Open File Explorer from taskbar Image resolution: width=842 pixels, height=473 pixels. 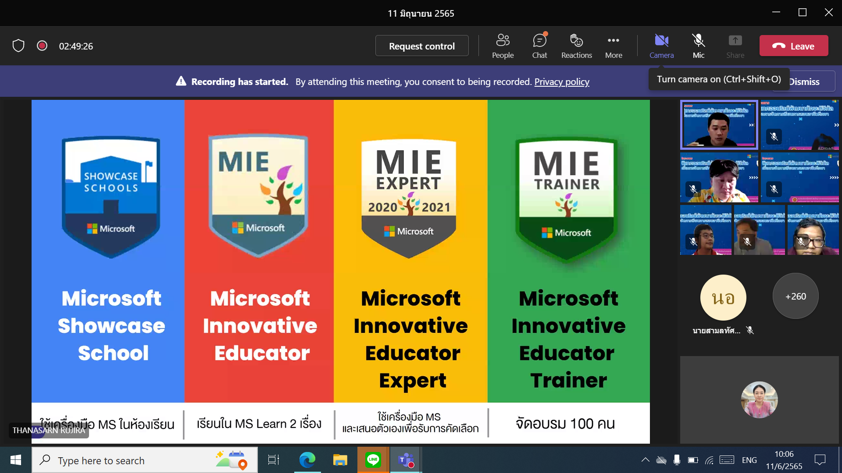click(x=340, y=460)
